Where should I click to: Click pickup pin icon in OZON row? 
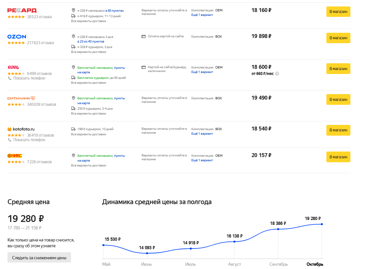[73, 37]
